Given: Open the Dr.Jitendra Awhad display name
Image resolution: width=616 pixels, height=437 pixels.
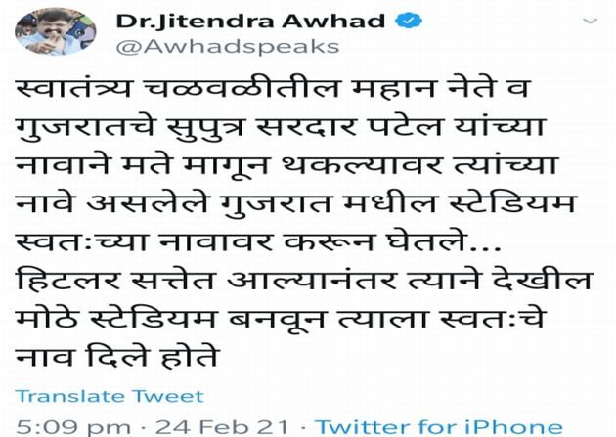Looking at the screenshot, I should coord(250,22).
